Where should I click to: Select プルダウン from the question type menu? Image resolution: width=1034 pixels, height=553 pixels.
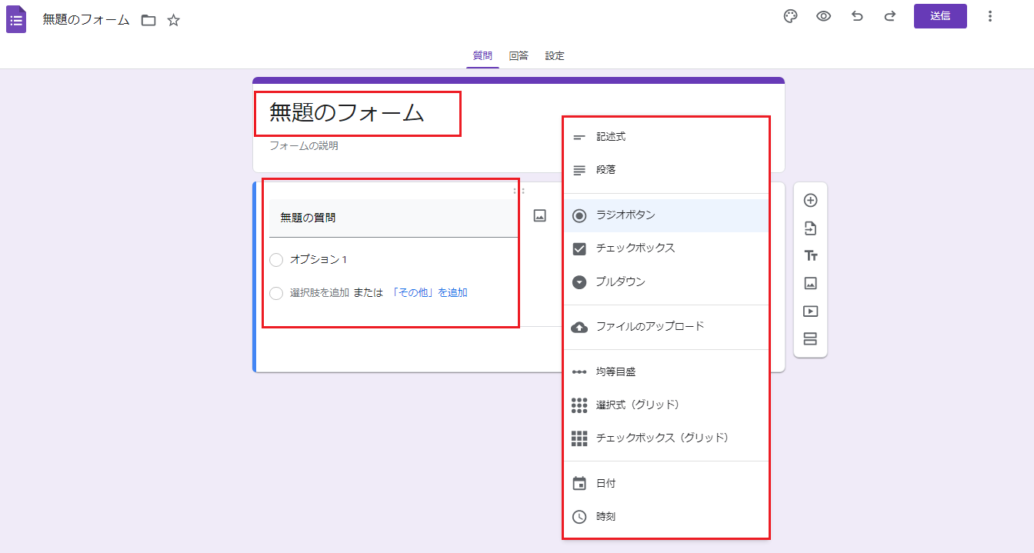pyautogui.click(x=620, y=282)
